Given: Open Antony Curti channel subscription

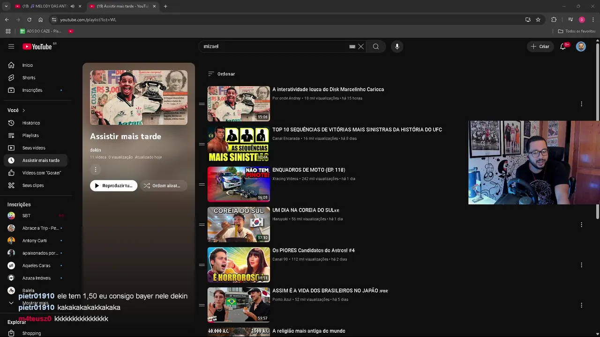Looking at the screenshot, I should (36, 241).
